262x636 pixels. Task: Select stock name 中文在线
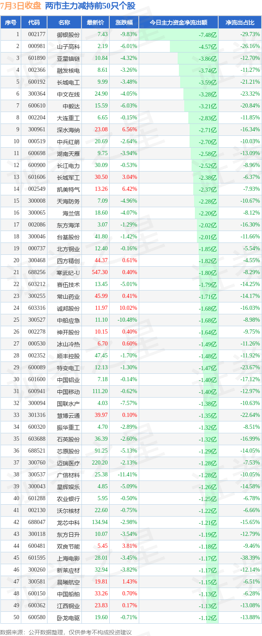pyautogui.click(x=68, y=94)
